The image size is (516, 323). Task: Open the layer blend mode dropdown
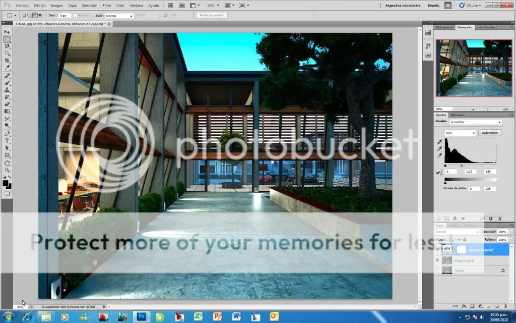coord(457,232)
